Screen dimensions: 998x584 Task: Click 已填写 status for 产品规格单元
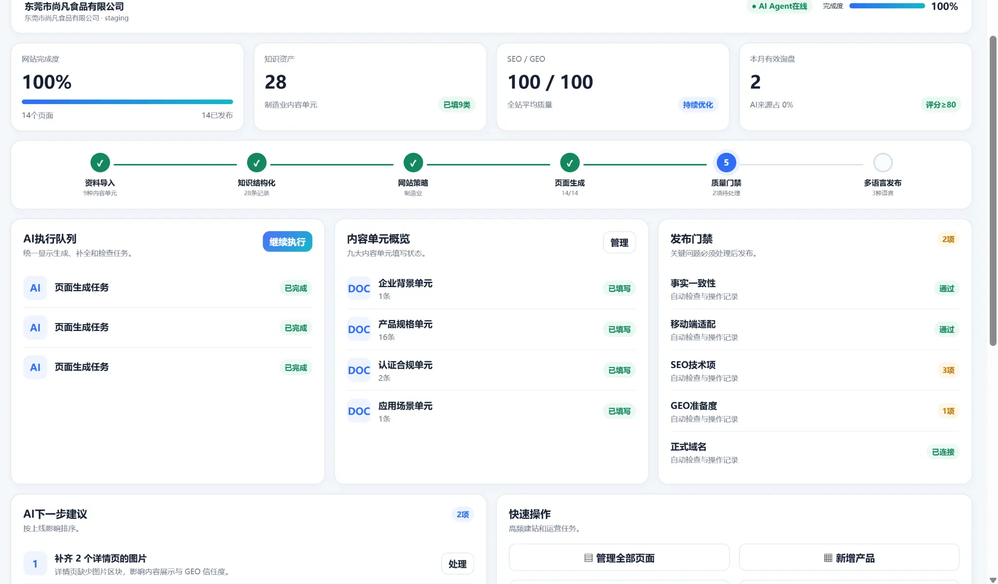click(619, 329)
